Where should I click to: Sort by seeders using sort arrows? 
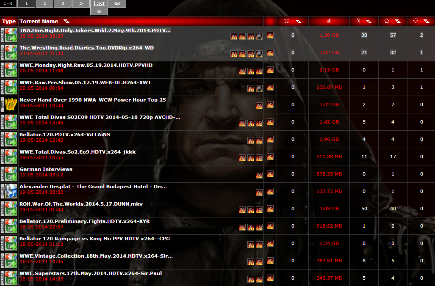pos(398,21)
